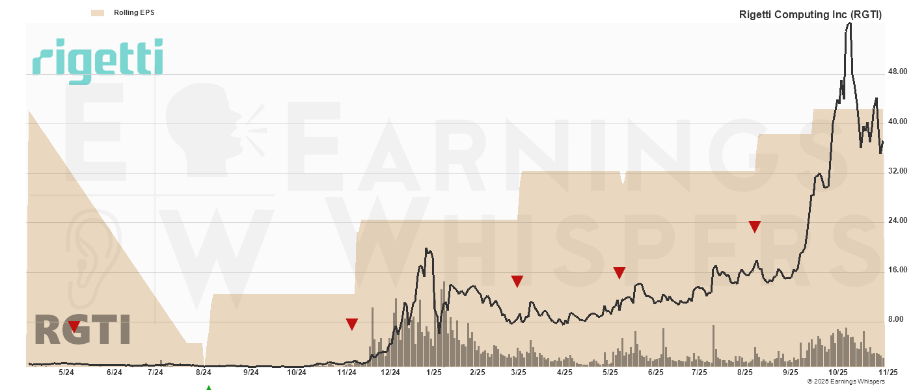The width and height of the screenshot is (911, 390).
Task: Click the small green triangle below 8/24
Action: tap(209, 387)
